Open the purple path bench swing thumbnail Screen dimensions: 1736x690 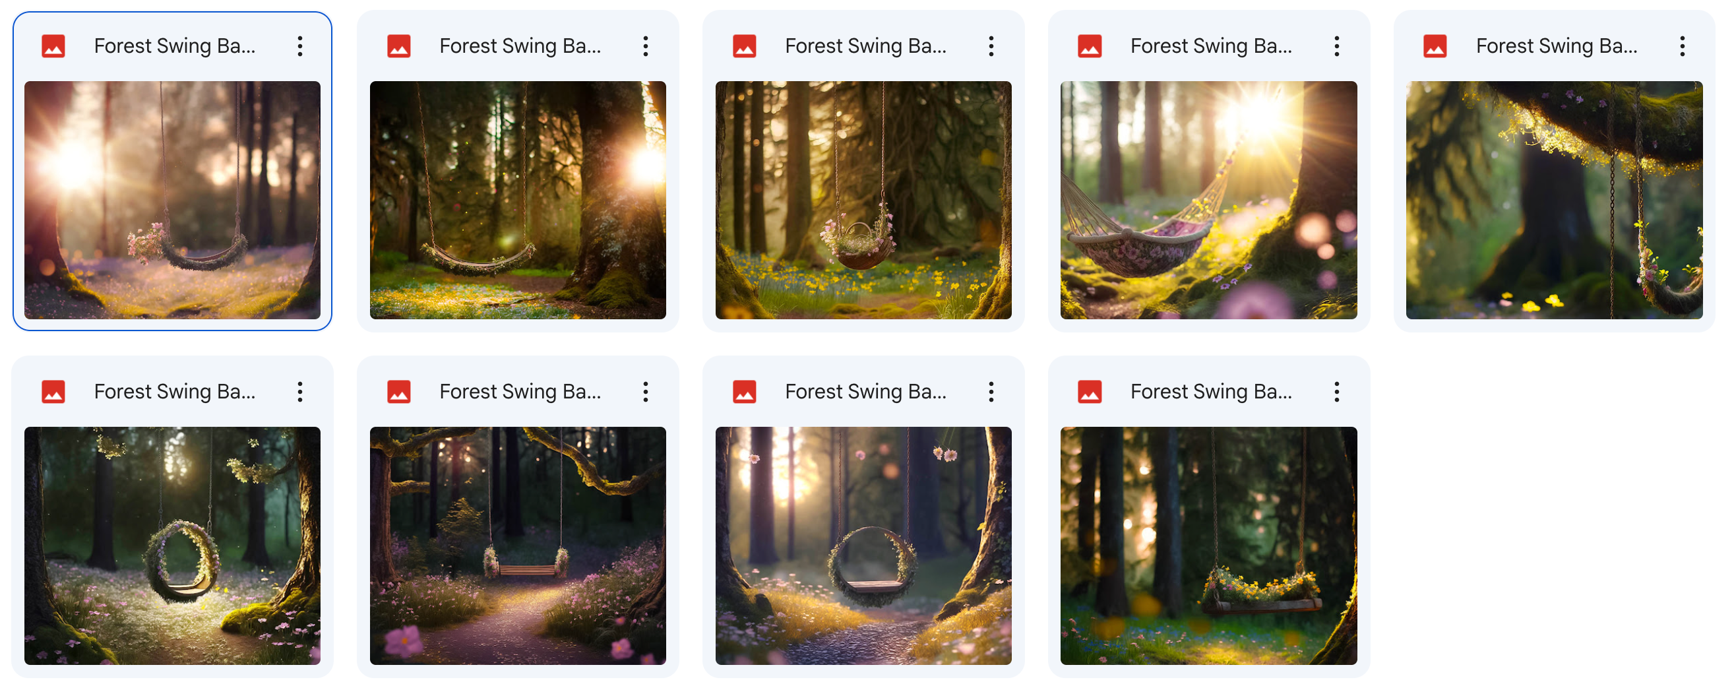[x=518, y=546]
